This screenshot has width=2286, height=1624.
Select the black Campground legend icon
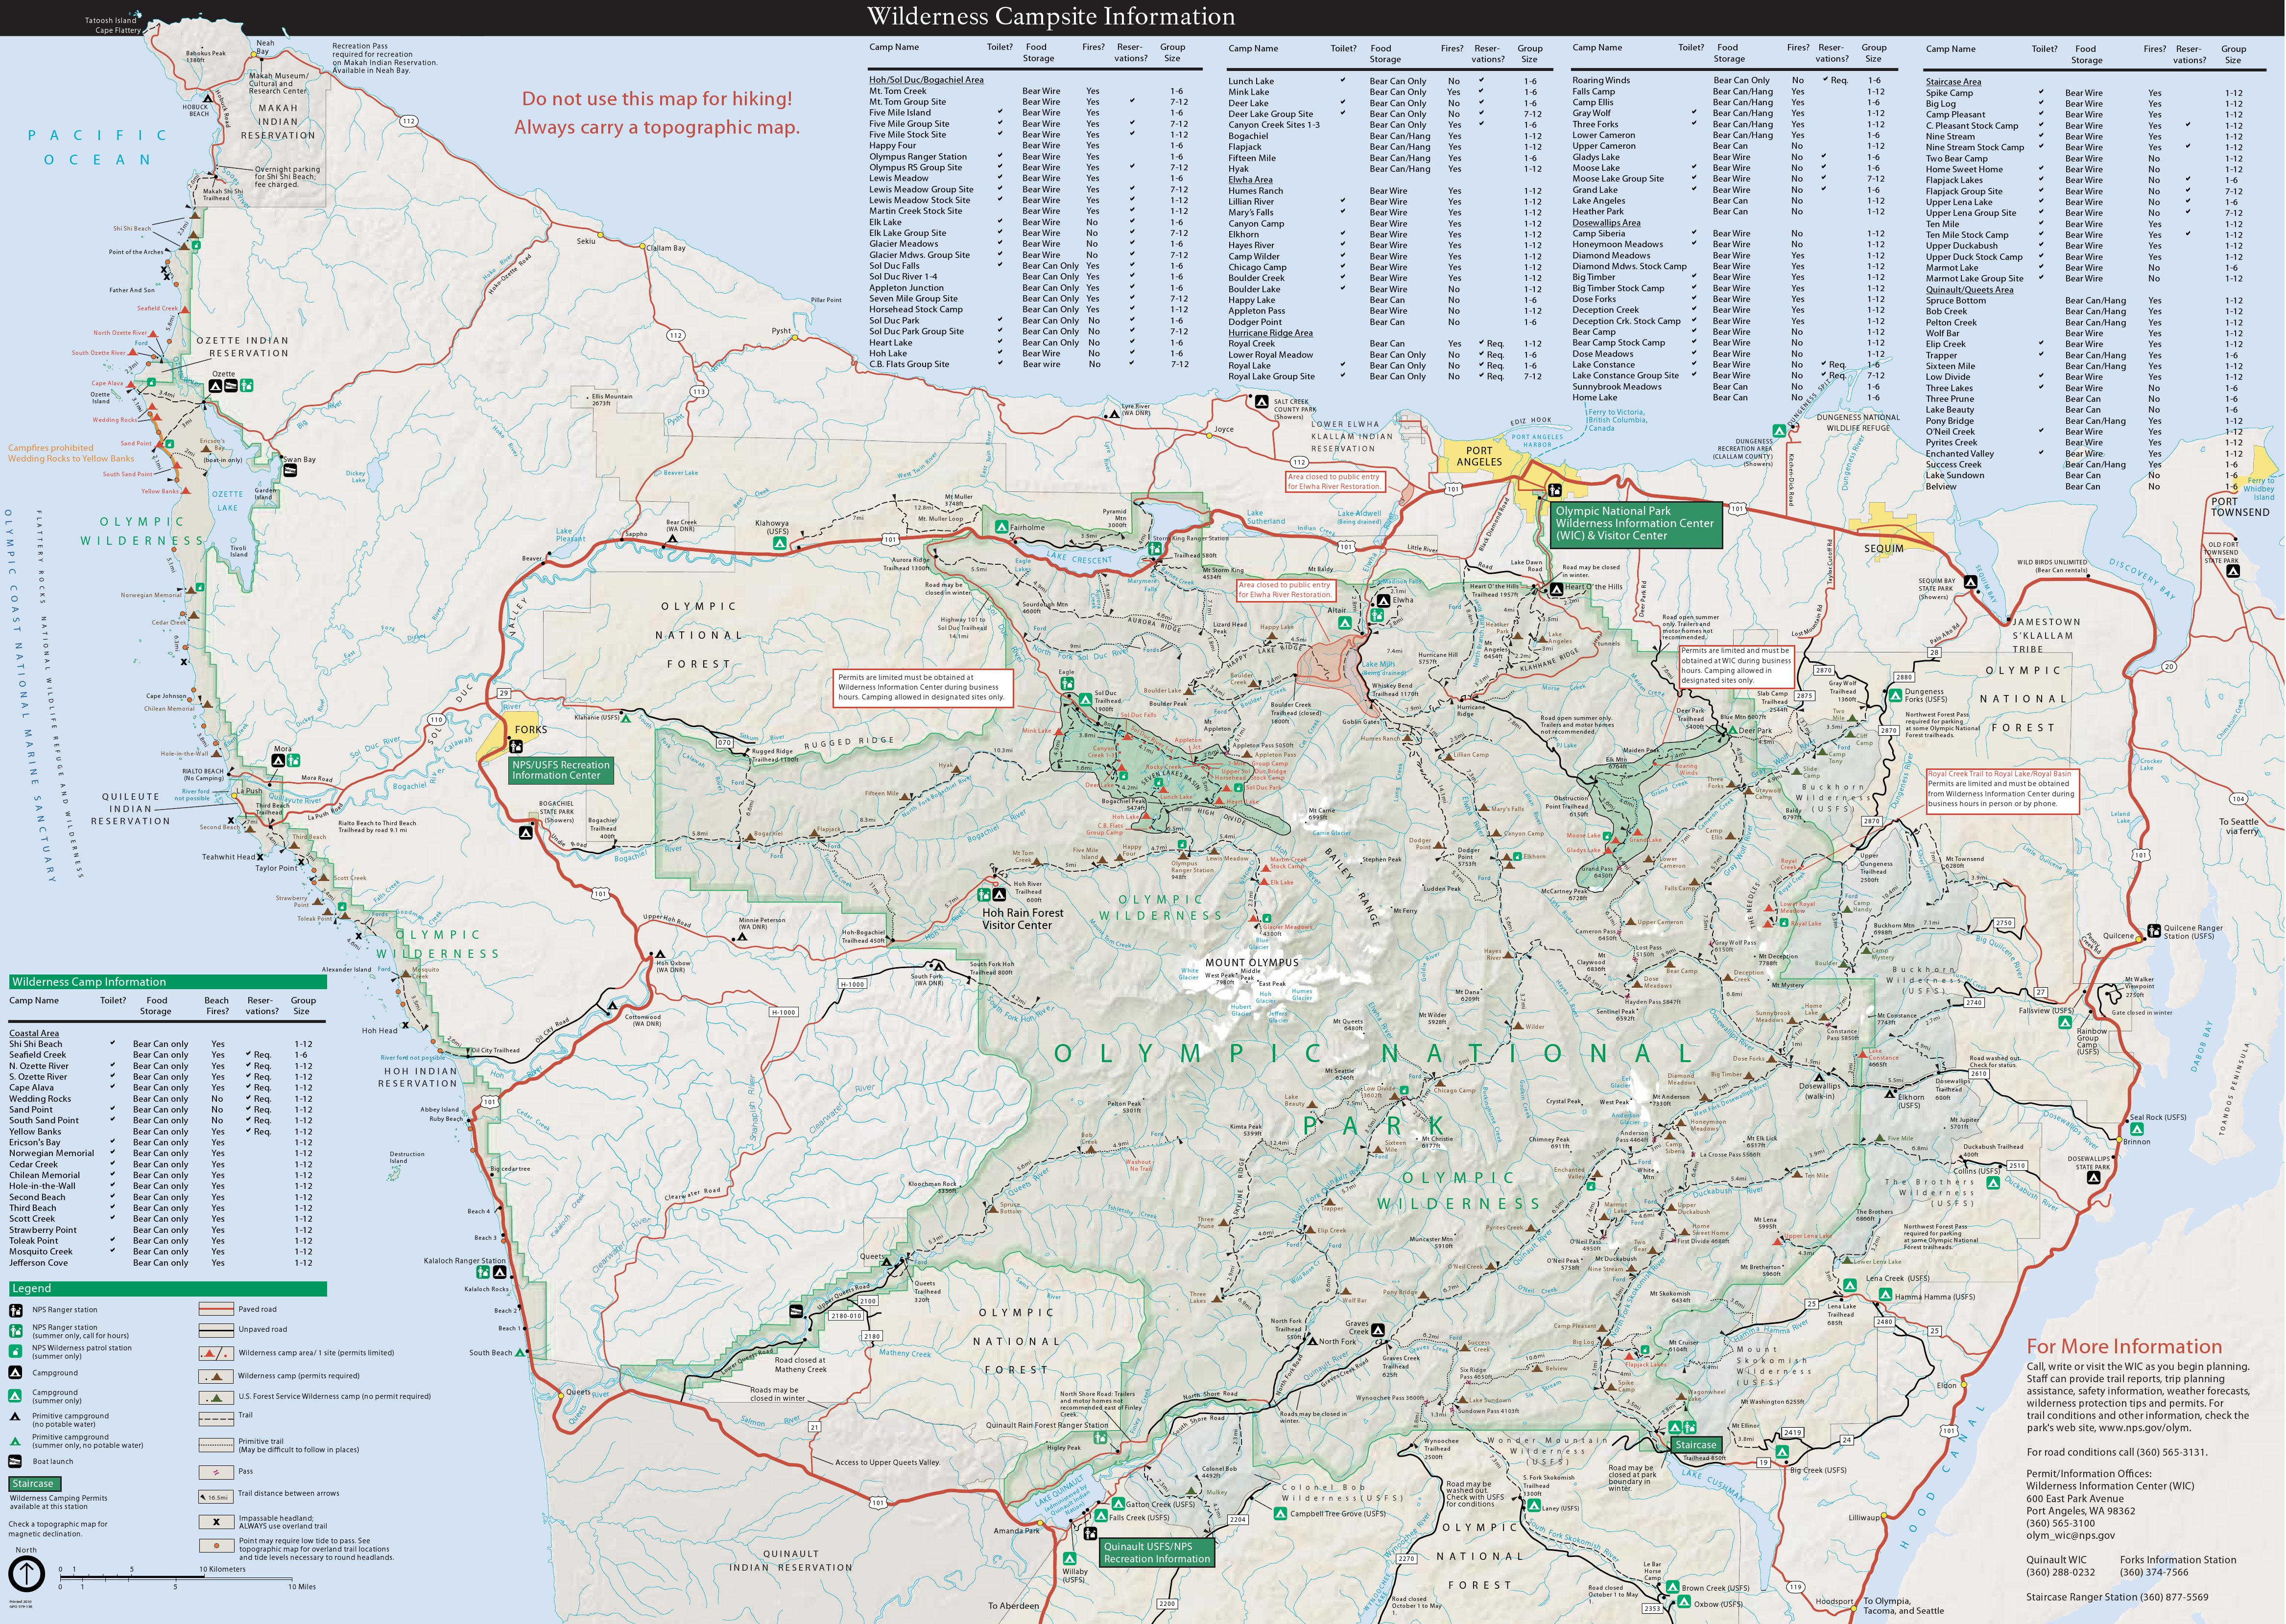point(15,1373)
